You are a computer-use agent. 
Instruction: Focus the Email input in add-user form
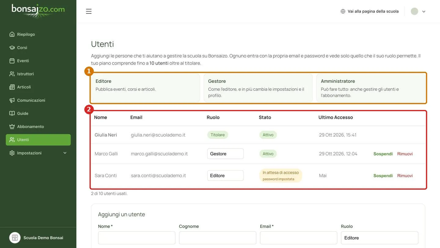299,238
